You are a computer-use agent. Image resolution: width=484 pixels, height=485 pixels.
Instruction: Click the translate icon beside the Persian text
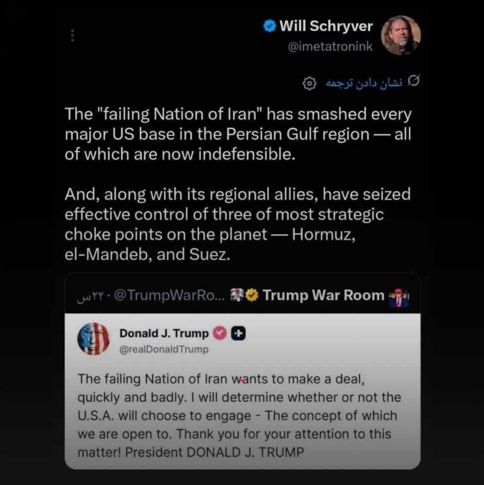pyautogui.click(x=413, y=81)
